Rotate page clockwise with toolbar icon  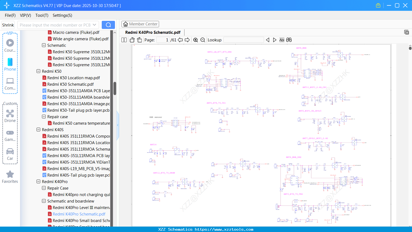point(139,40)
